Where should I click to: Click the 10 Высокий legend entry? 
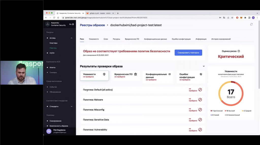(230, 111)
